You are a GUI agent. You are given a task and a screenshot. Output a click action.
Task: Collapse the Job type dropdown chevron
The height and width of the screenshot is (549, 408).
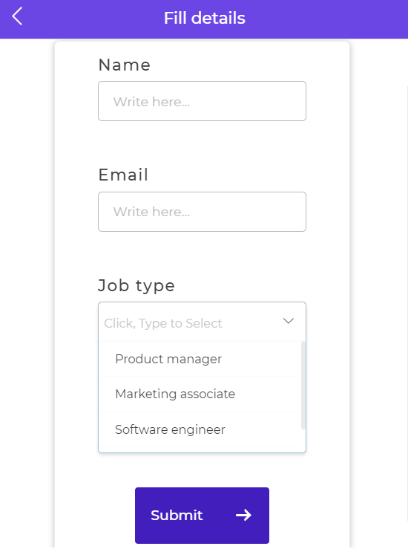click(288, 321)
